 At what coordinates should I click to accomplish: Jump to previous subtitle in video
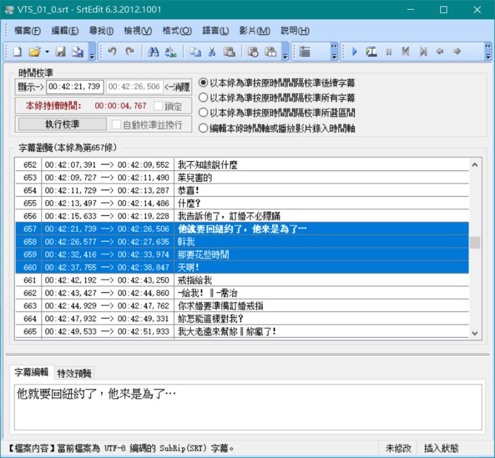coord(406,51)
